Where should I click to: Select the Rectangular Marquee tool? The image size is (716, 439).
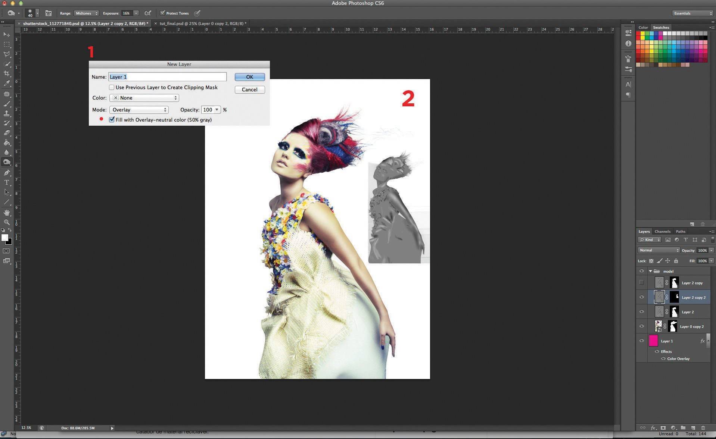tap(7, 44)
